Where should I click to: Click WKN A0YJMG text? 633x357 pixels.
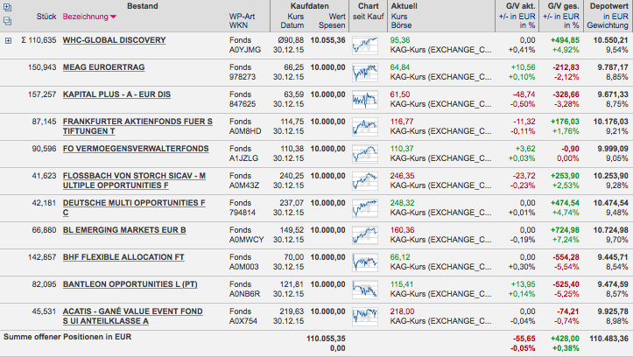(x=245, y=50)
